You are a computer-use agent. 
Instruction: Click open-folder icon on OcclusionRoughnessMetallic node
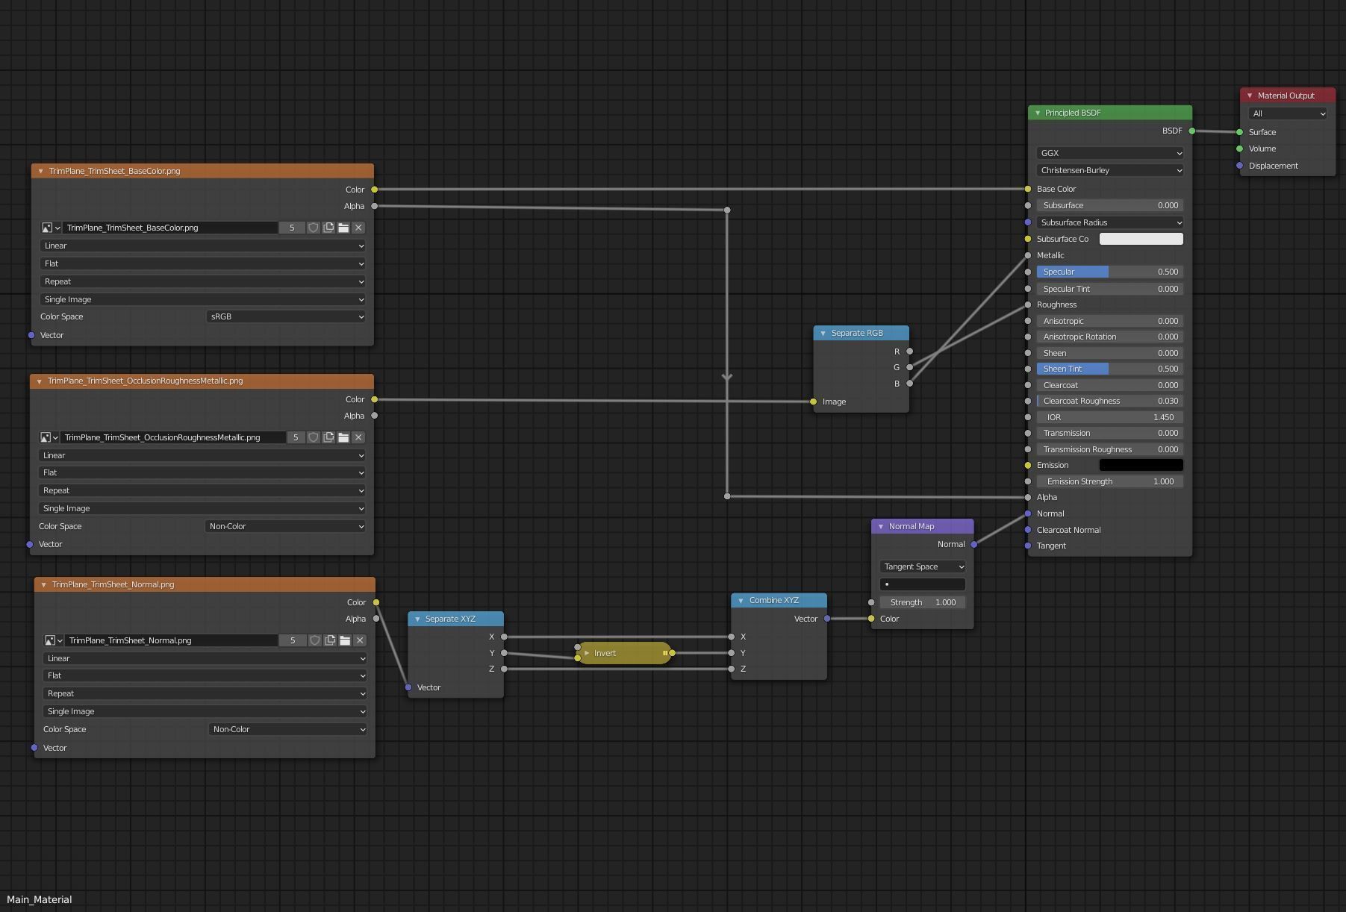point(343,437)
